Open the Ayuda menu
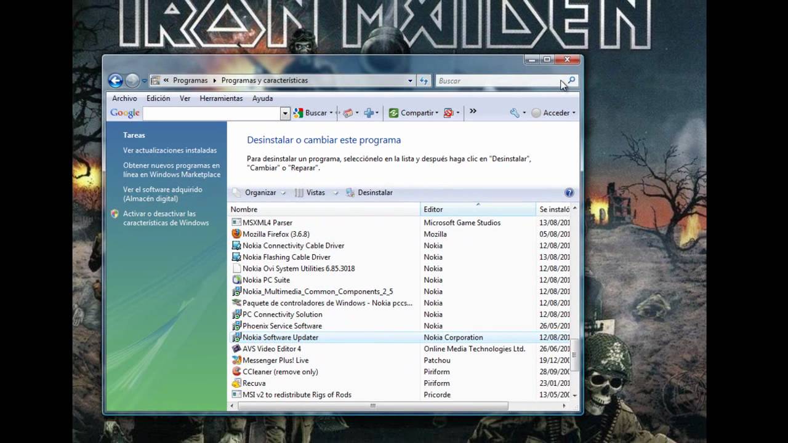The height and width of the screenshot is (443, 788). [262, 98]
